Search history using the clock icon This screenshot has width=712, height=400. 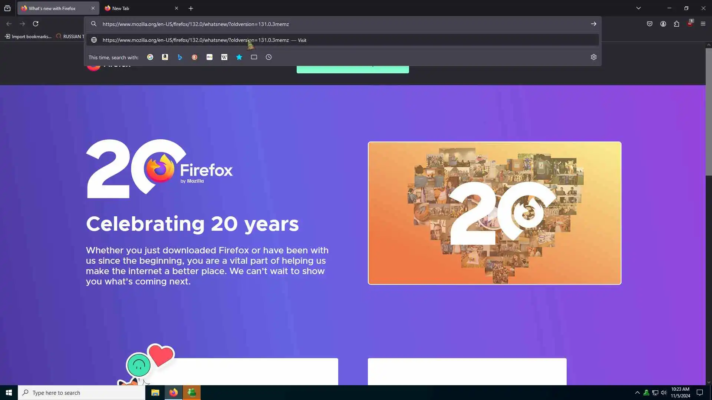[269, 57]
